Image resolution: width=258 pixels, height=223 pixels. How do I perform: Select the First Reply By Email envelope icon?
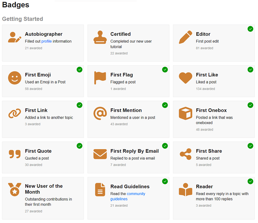pos(100,154)
